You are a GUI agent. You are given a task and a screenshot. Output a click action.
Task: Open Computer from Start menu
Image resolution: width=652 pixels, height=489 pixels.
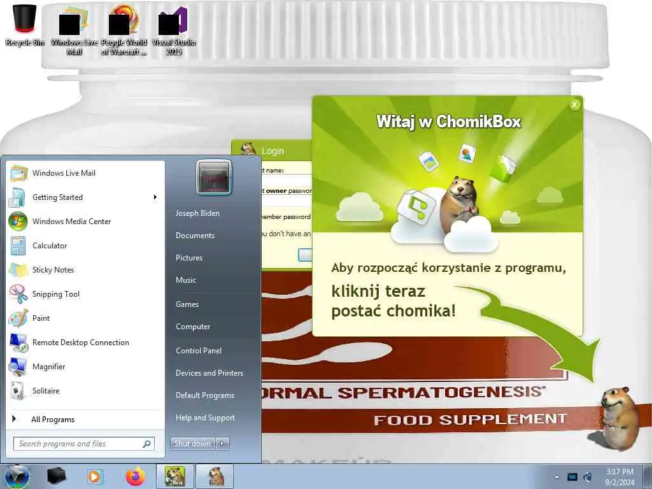(193, 327)
